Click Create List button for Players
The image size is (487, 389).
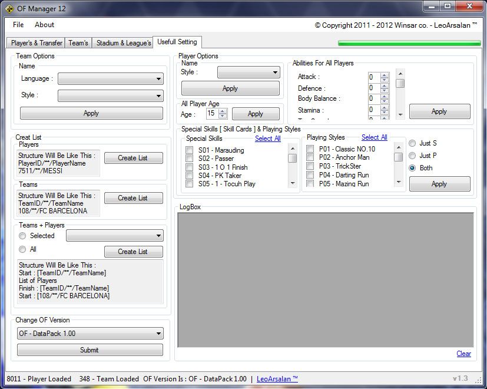click(x=133, y=158)
